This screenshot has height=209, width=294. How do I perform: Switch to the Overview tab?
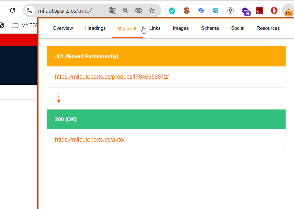tap(63, 28)
